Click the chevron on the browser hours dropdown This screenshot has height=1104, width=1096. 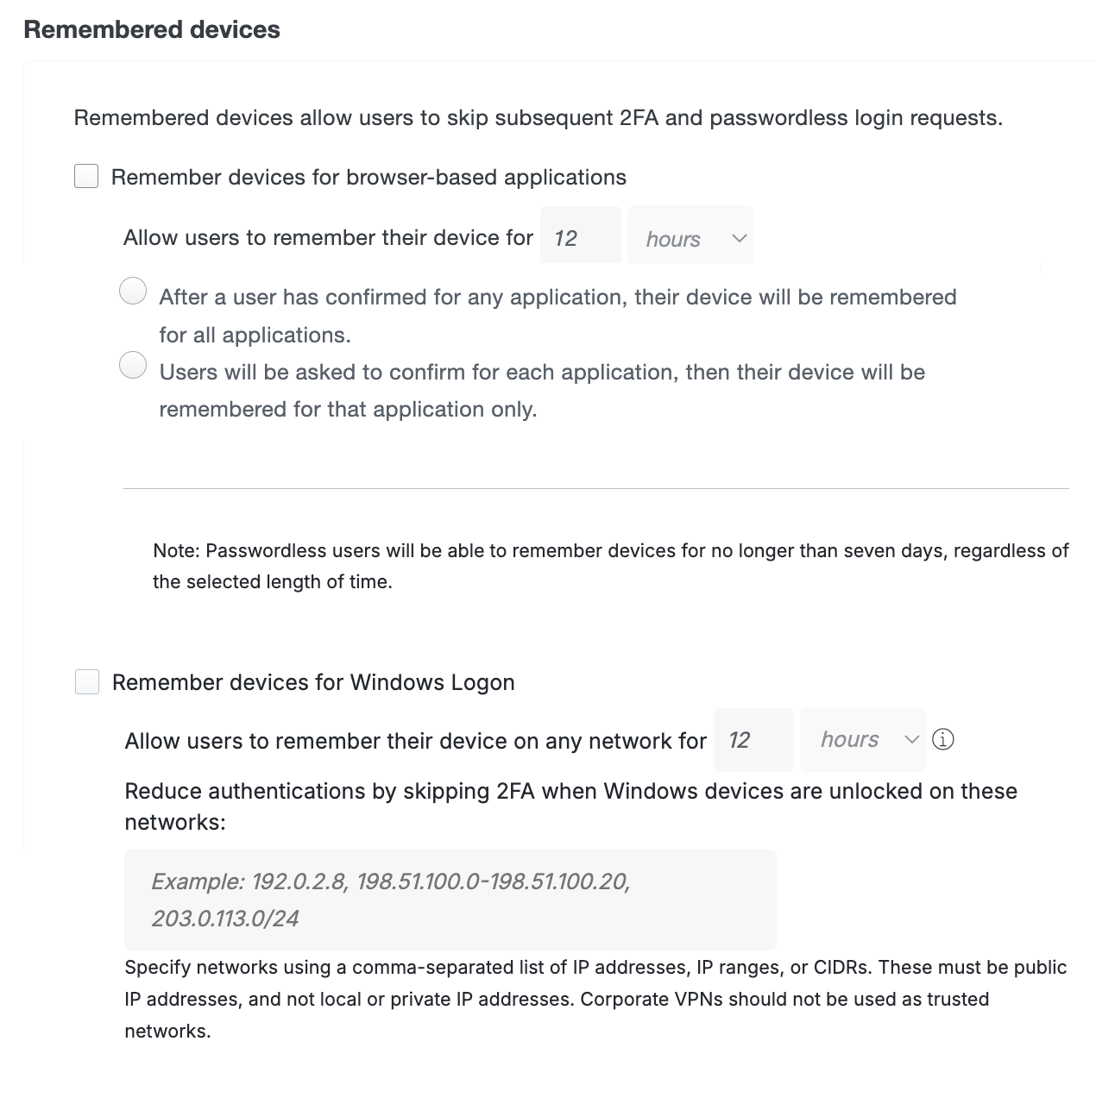tap(739, 238)
